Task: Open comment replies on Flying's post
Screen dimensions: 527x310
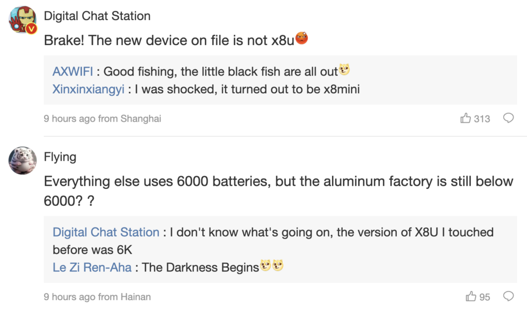Action: tap(508, 297)
